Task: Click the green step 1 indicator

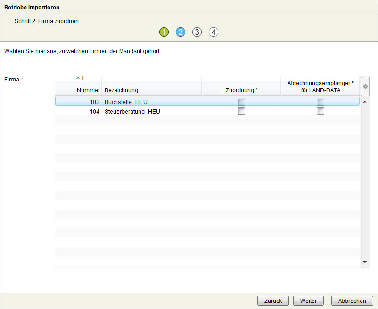Action: (x=164, y=32)
